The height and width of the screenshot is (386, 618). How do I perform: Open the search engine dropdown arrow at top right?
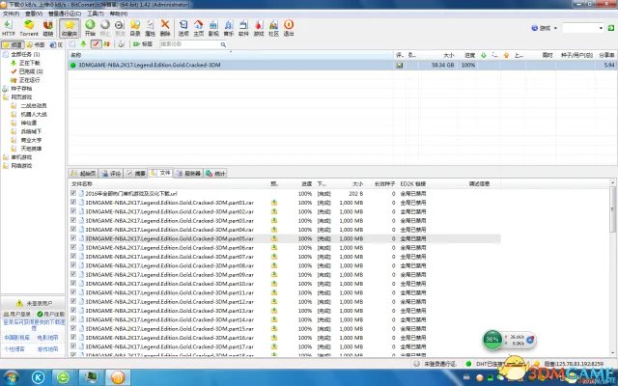[x=555, y=28]
